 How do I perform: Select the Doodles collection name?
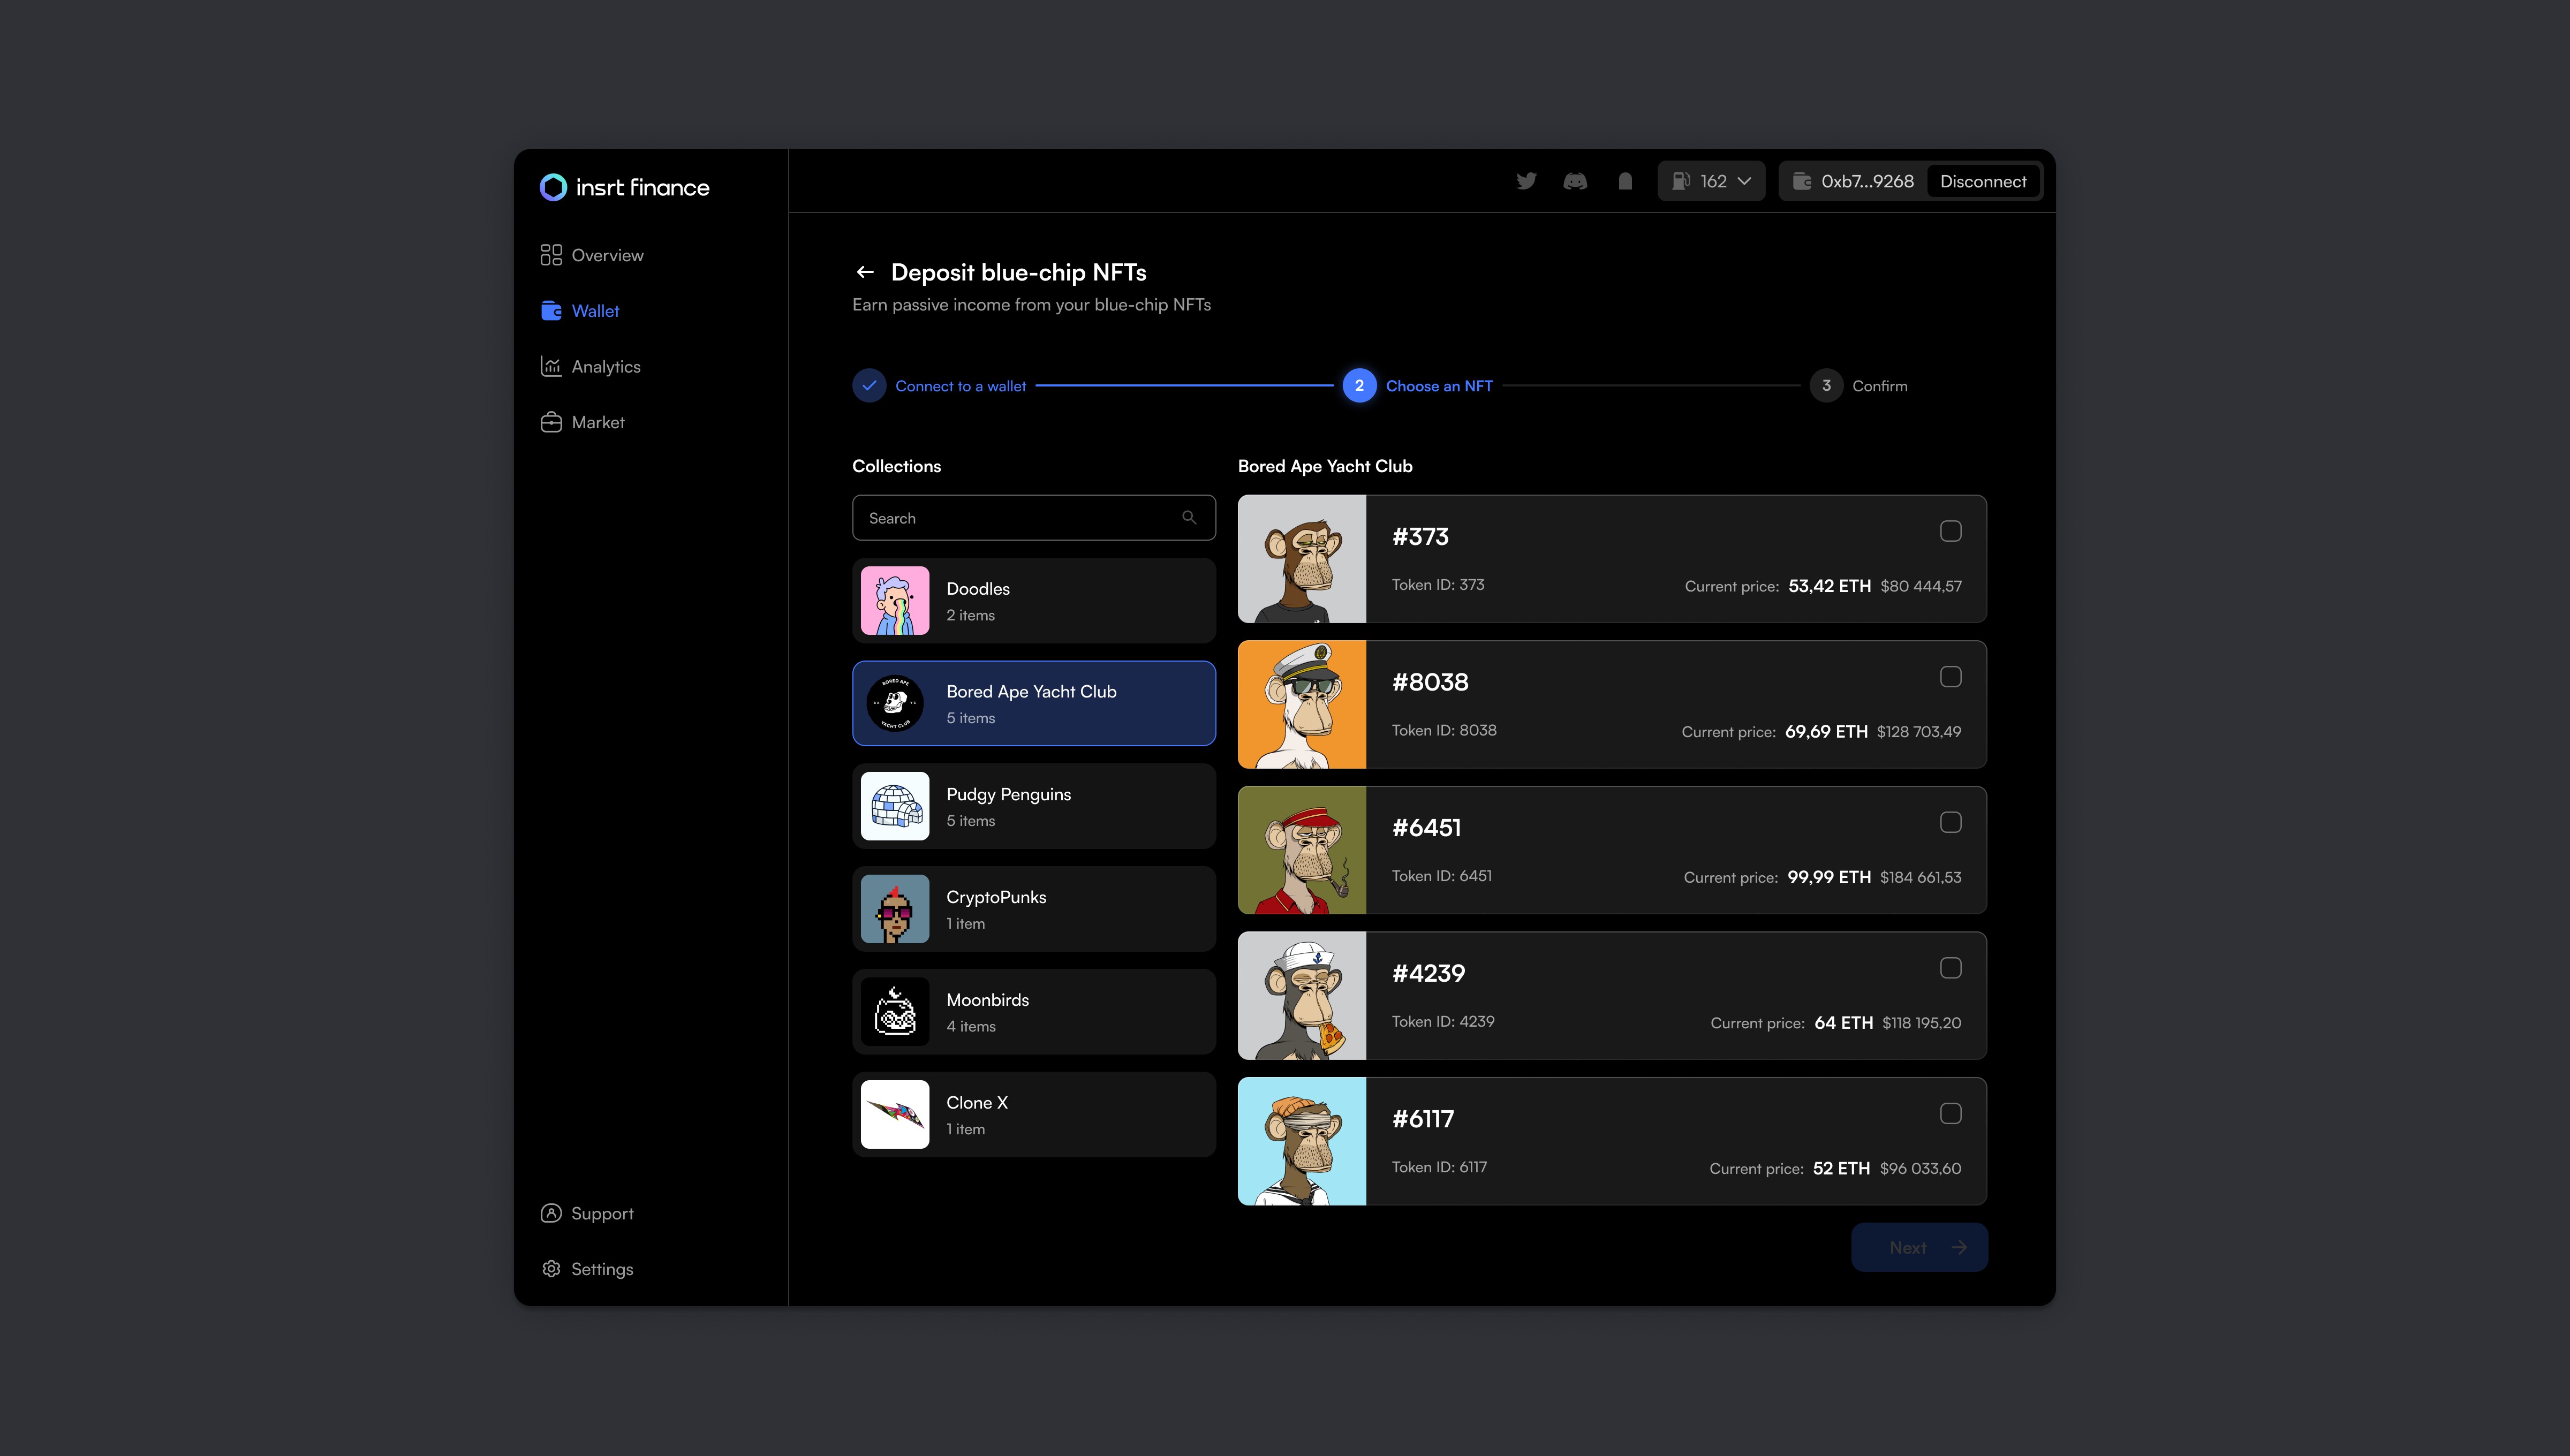[978, 589]
